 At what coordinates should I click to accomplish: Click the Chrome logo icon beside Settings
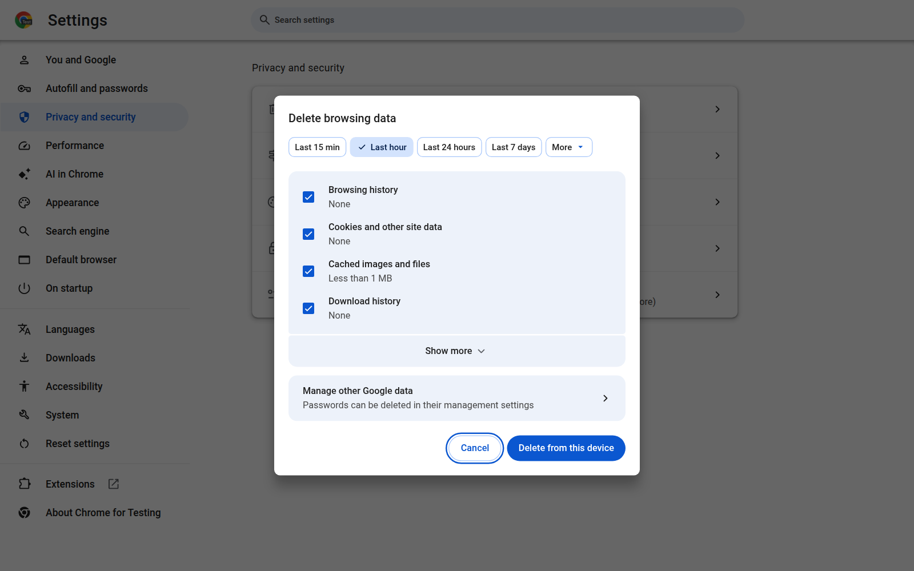(x=23, y=20)
